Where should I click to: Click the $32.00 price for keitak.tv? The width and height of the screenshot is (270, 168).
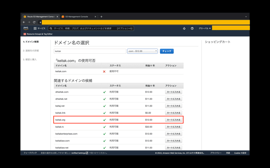149,127
